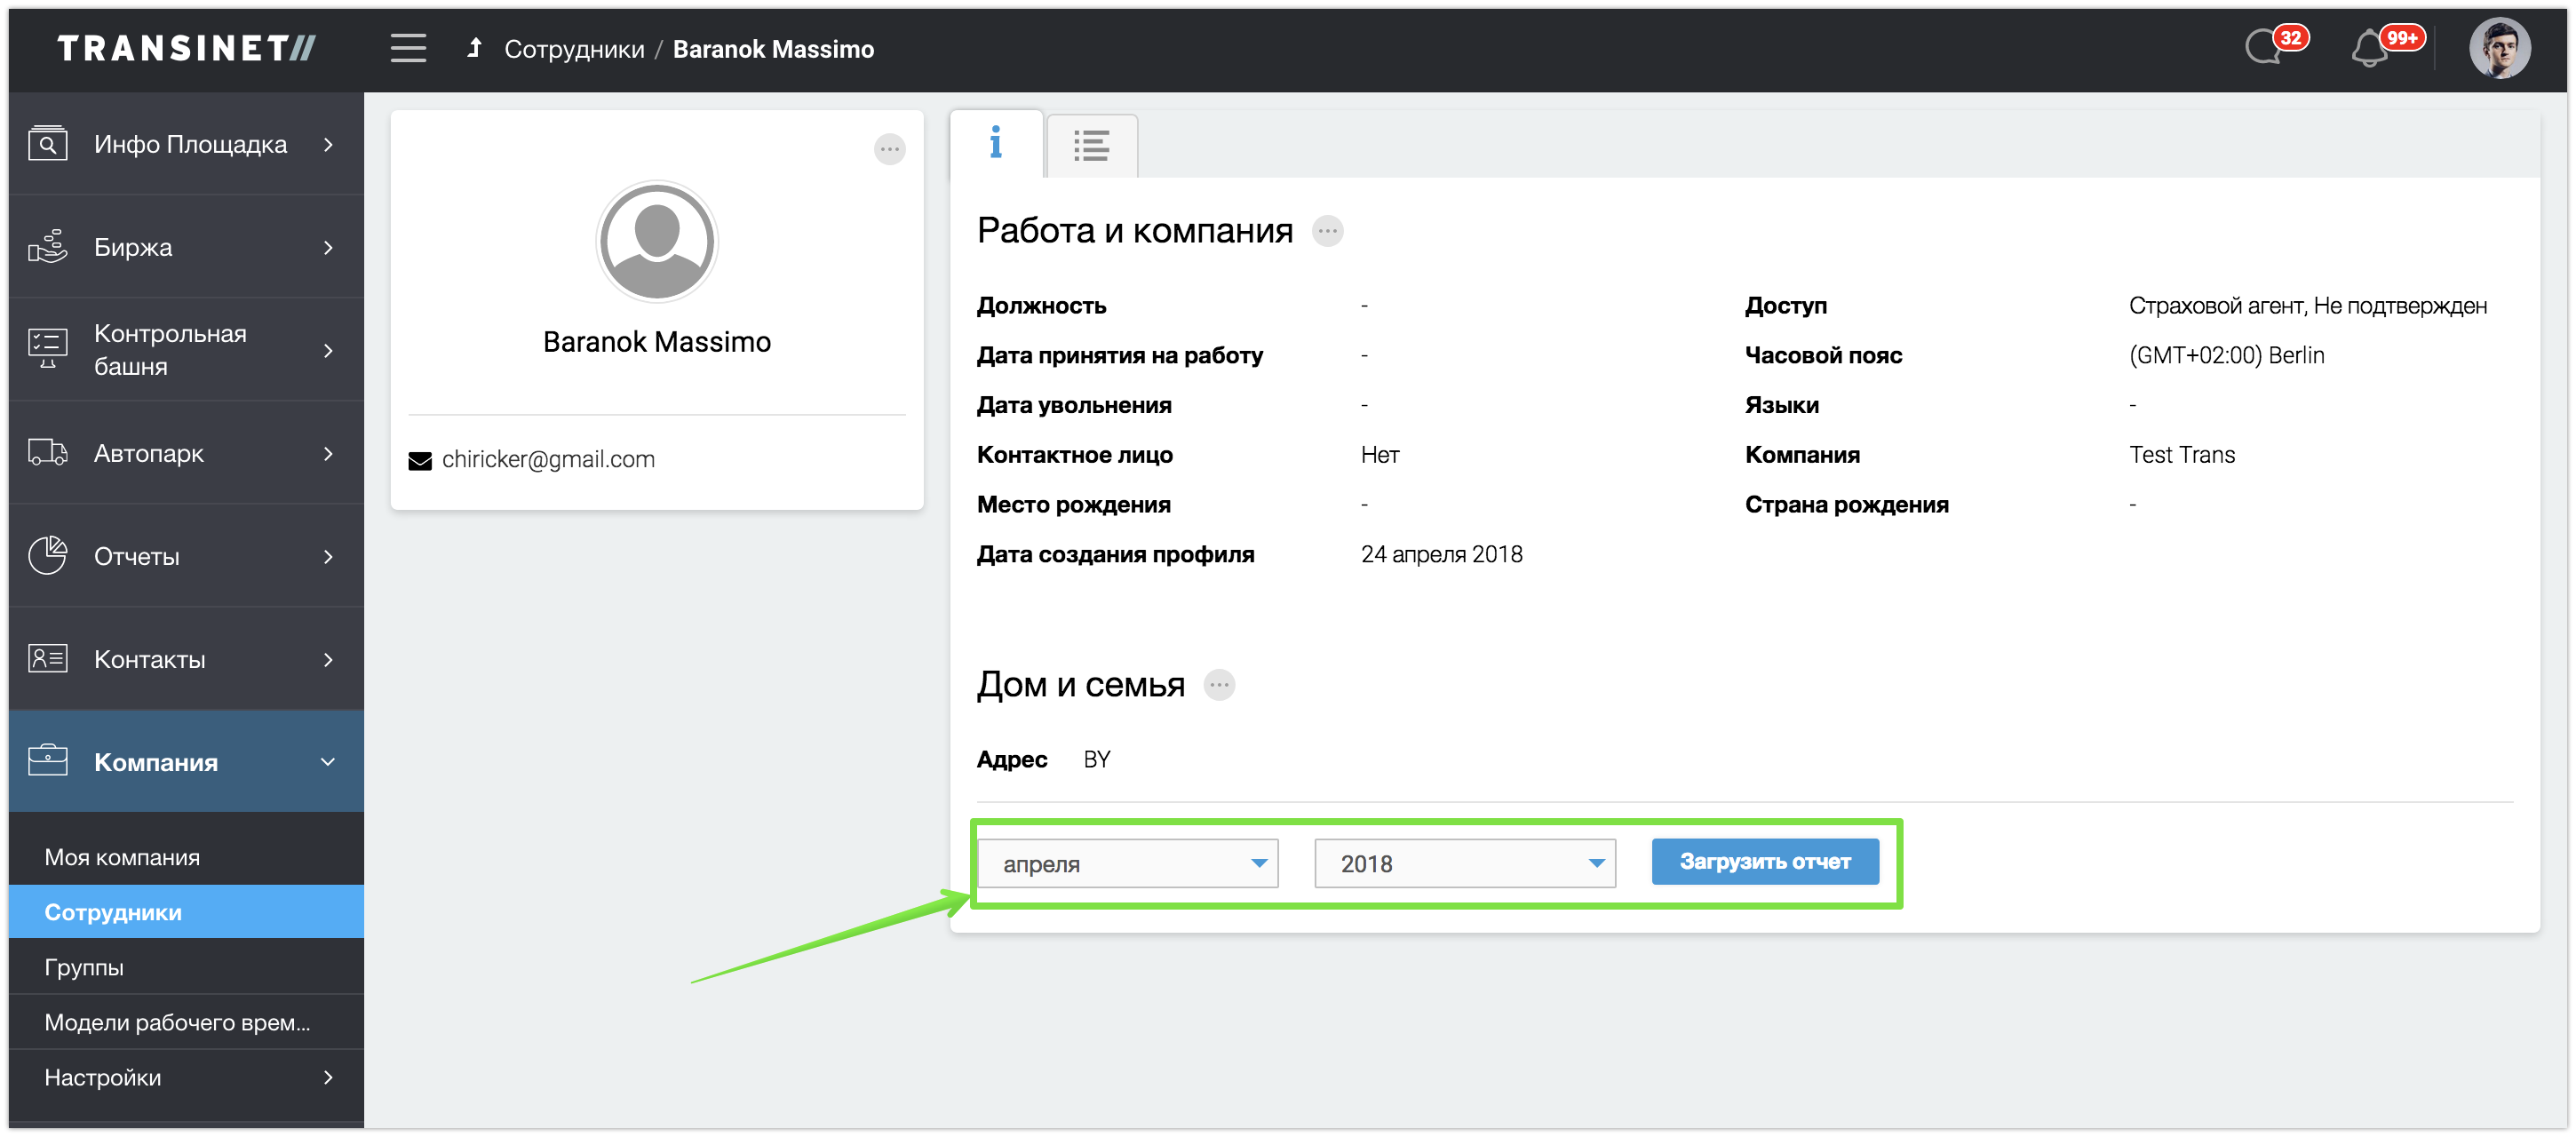Open options dots on profile card
This screenshot has height=1137, width=2576.
click(x=889, y=149)
